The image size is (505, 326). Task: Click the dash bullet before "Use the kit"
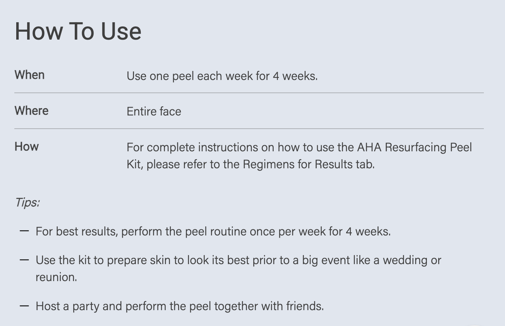(x=24, y=260)
